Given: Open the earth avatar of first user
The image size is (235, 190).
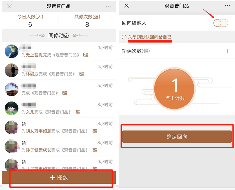Looking at the screenshot, I should (x=12, y=51).
